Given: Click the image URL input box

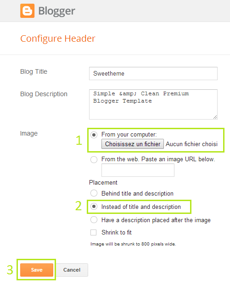Looking at the screenshot, I should 138,170.
